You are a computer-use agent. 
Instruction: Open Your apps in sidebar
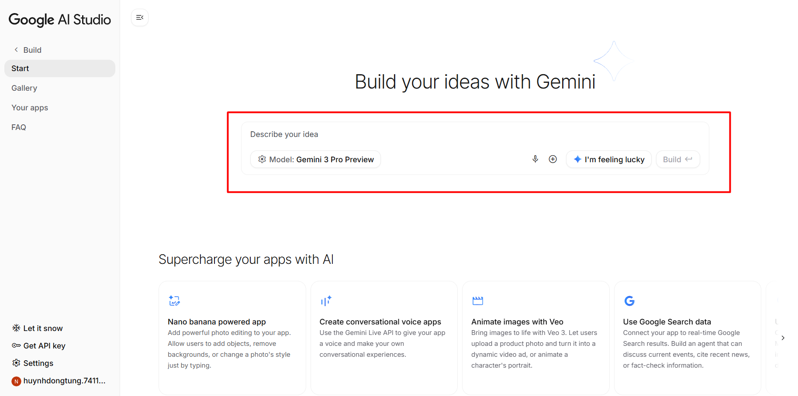30,108
